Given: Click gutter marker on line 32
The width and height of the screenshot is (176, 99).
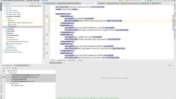Looking at the screenshot, I should point(47,53).
